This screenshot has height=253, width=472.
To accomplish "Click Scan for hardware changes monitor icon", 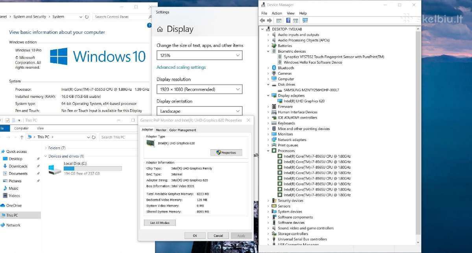I will tap(305, 20).
